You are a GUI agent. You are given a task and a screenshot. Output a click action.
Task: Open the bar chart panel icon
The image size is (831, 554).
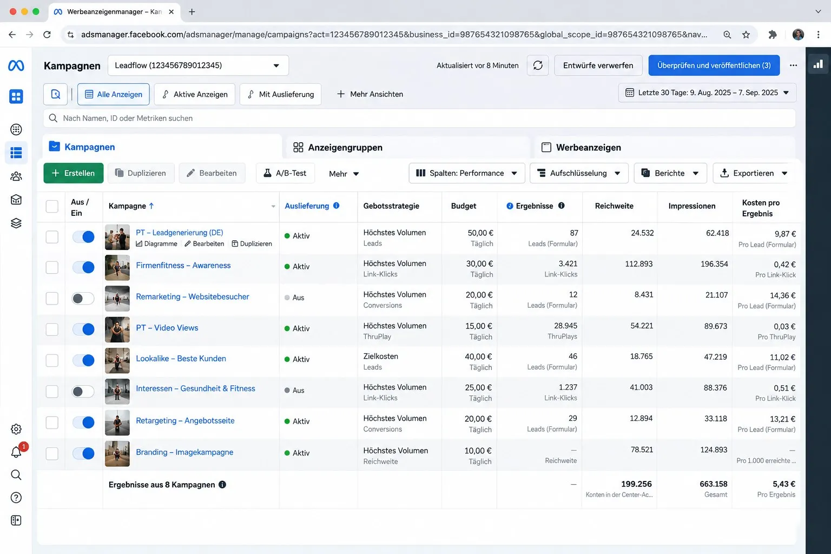pos(818,64)
